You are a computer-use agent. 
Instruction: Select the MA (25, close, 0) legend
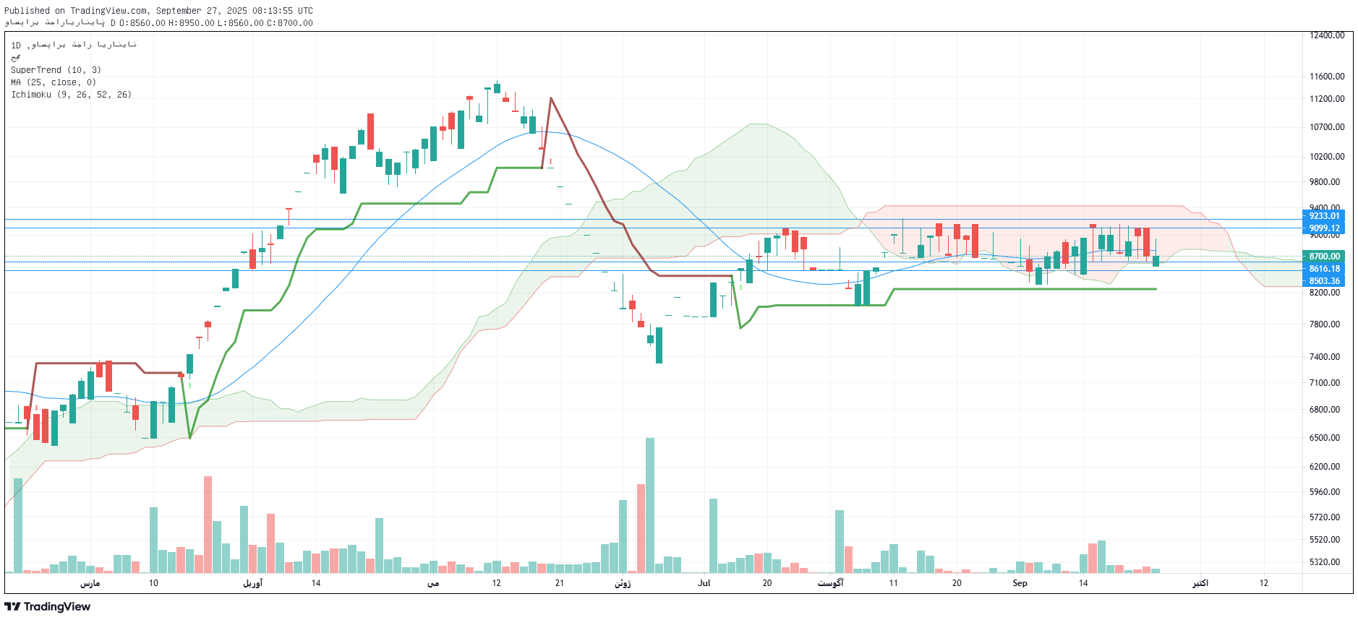click(54, 82)
